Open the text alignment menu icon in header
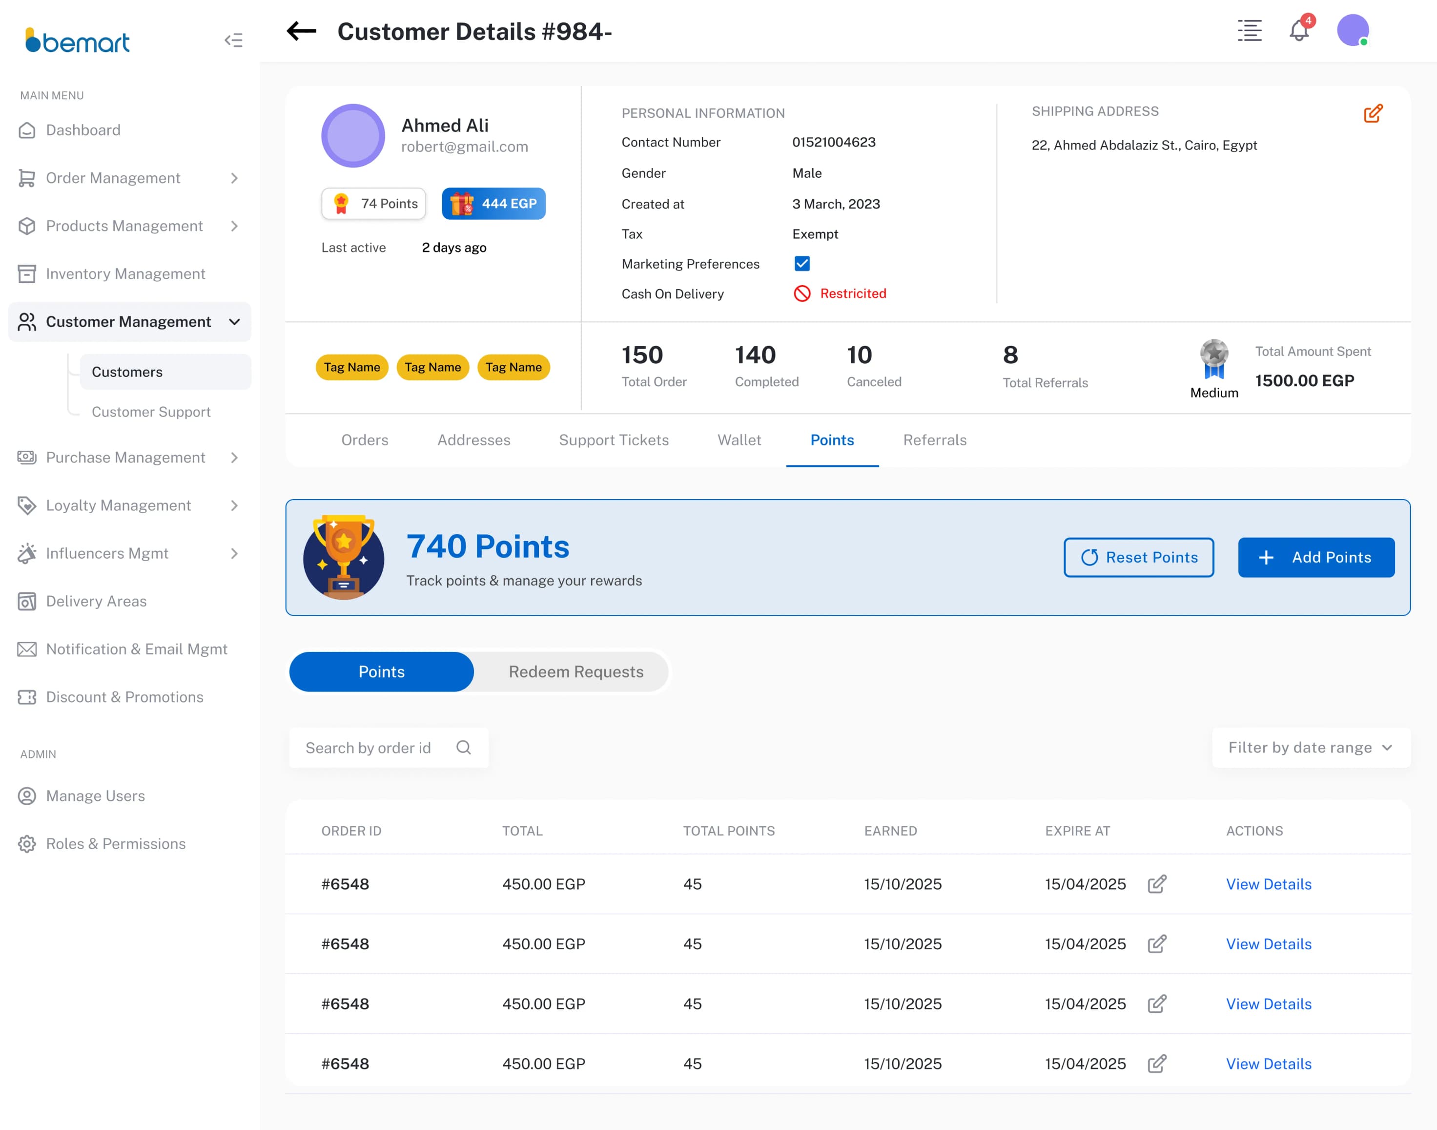This screenshot has height=1130, width=1437. [1249, 30]
